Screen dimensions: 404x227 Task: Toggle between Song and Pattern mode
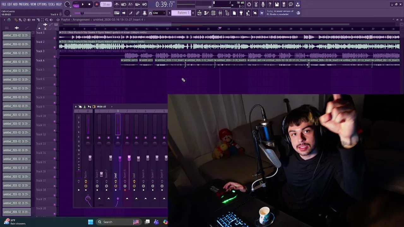[x=76, y=5]
